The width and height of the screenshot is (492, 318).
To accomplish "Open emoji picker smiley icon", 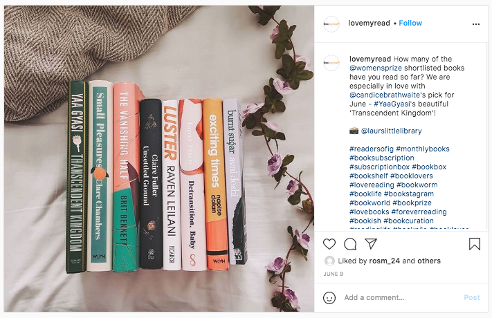I will [x=329, y=298].
